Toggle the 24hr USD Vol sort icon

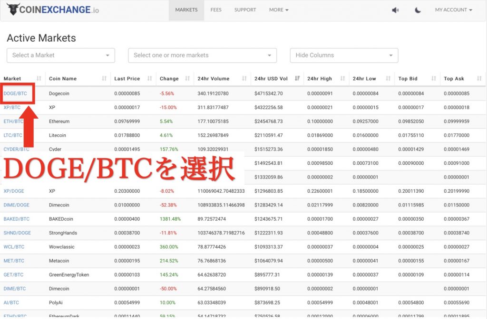[x=297, y=78]
